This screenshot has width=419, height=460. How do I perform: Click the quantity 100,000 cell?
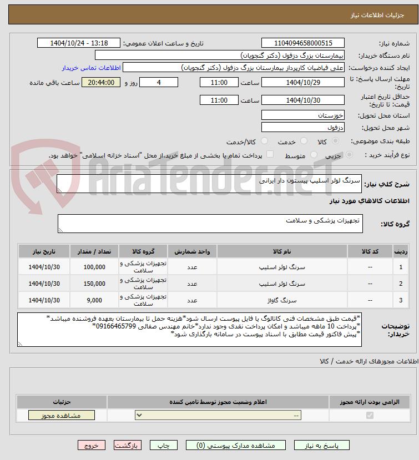[x=94, y=267]
